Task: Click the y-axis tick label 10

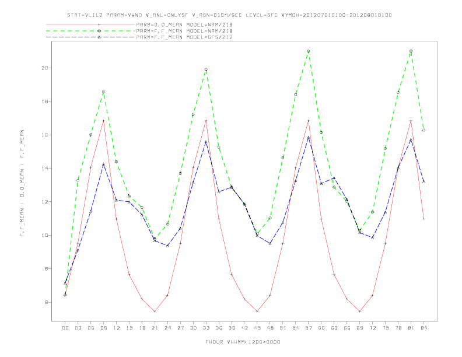Action: (x=44, y=235)
